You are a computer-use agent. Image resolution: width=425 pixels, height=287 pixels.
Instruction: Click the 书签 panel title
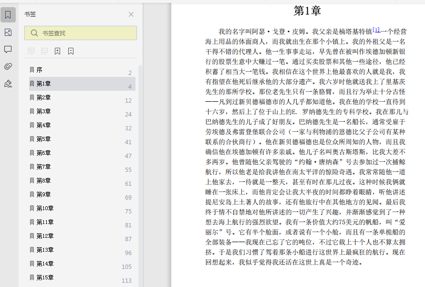(30, 14)
